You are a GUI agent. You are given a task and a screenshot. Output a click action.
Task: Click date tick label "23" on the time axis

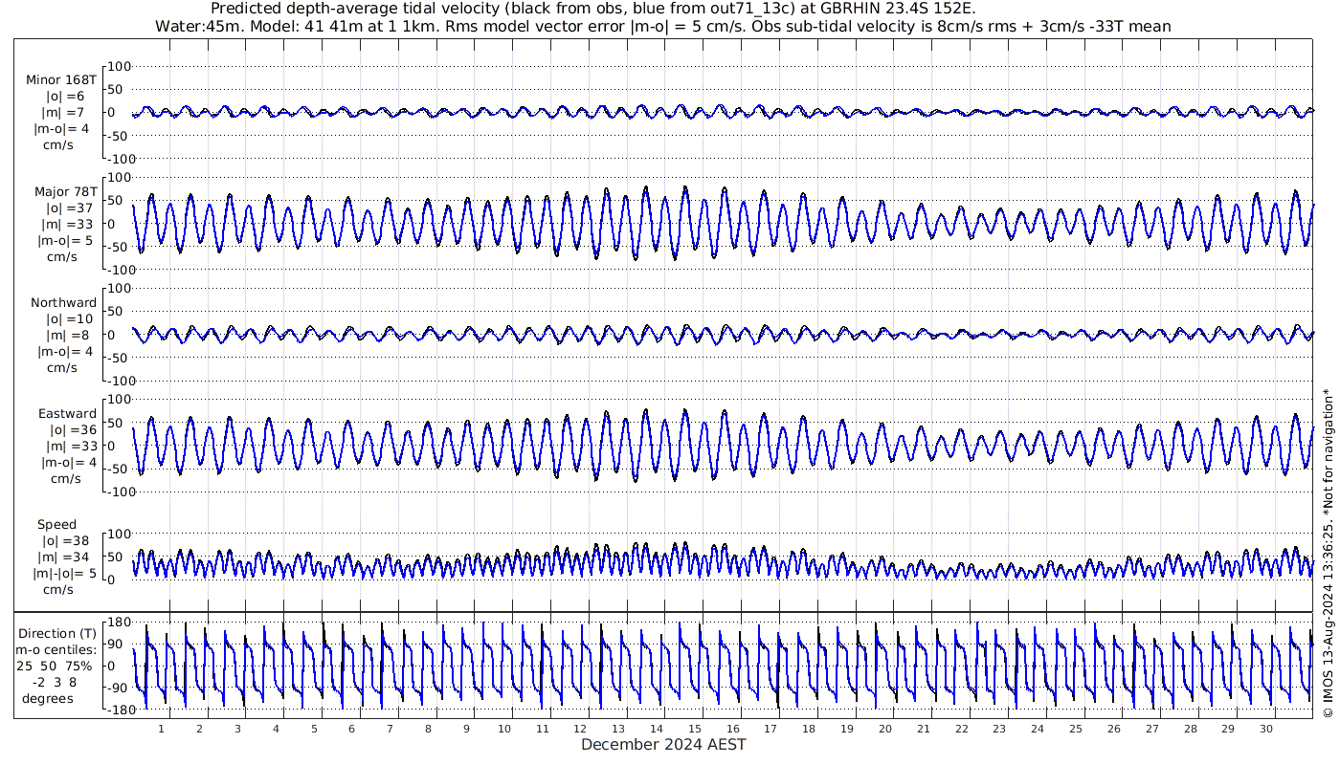click(999, 729)
